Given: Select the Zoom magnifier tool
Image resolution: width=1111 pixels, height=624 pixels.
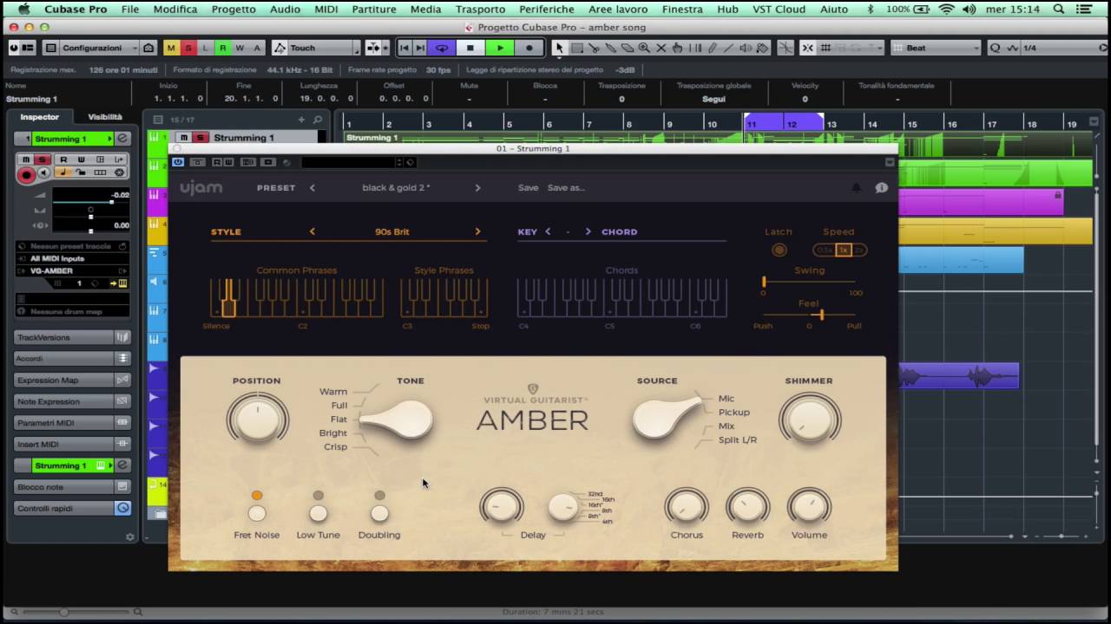Looking at the screenshot, I should coord(644,48).
